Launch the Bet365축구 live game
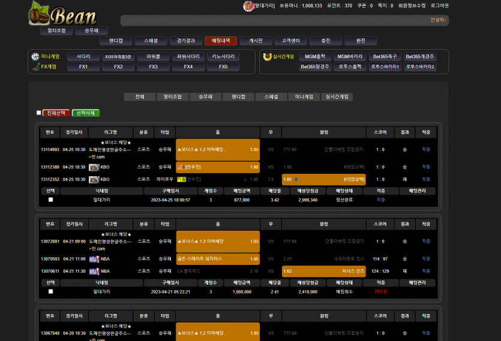The height and width of the screenshot is (341, 501). (385, 57)
